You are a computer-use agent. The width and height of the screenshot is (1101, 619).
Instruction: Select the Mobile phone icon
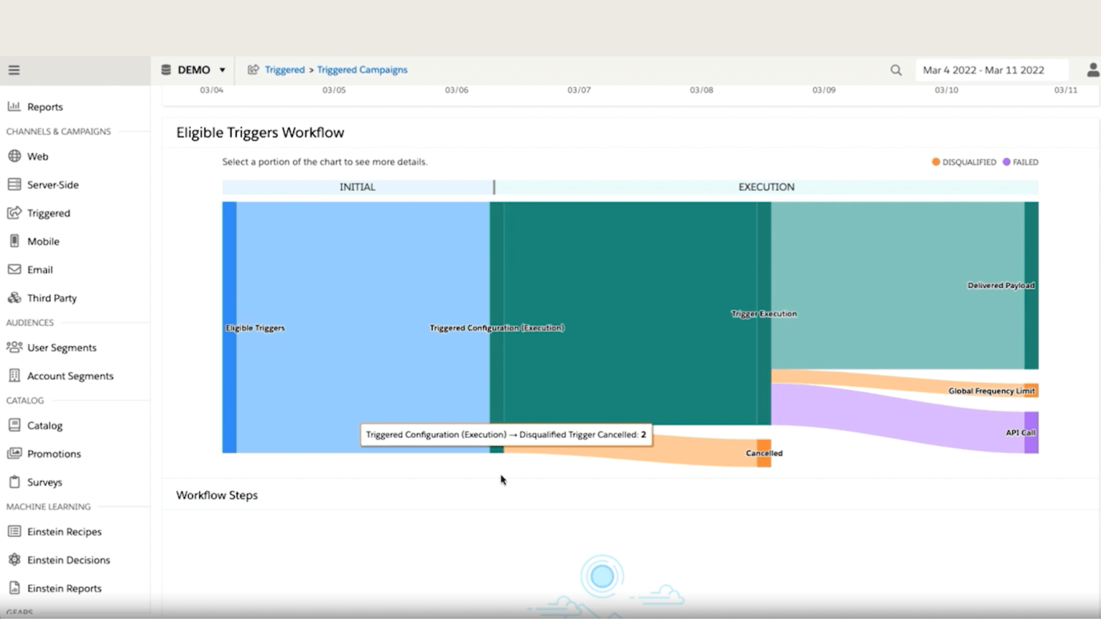(14, 241)
